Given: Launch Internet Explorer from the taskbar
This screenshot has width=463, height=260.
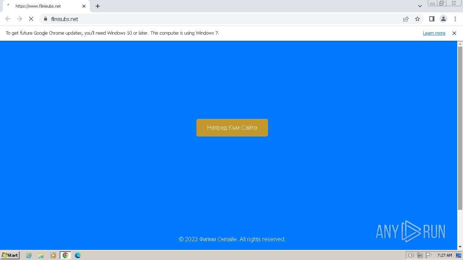Looking at the screenshot, I should click(29, 255).
